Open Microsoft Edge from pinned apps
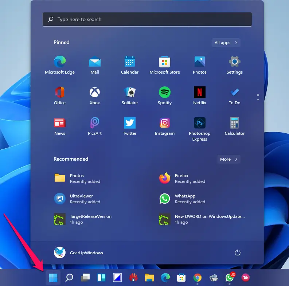289x286 pixels. 60,65
